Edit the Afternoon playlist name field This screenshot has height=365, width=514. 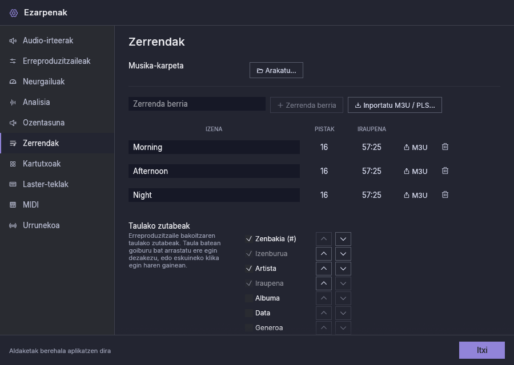tap(214, 171)
